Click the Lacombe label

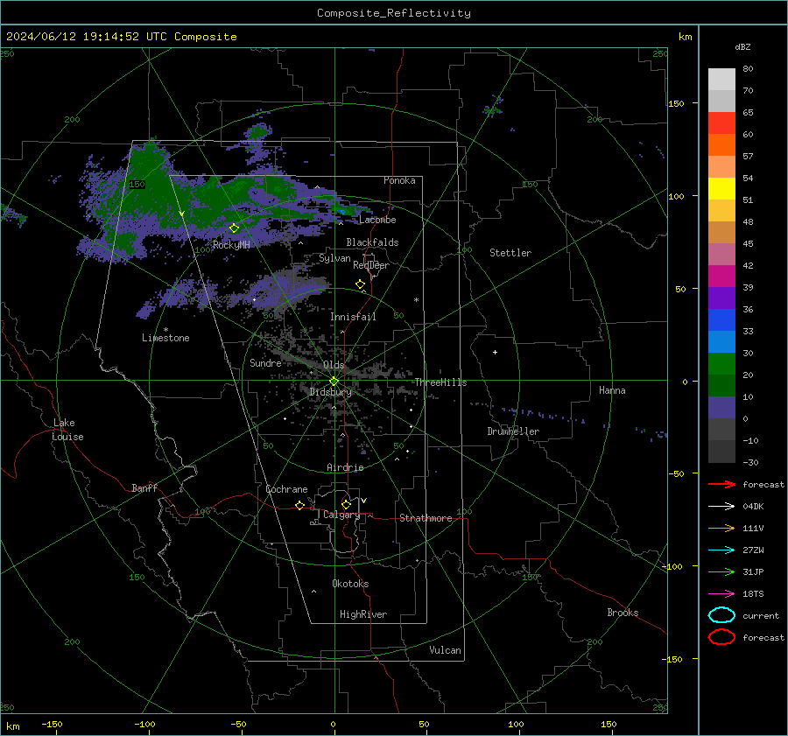[377, 220]
